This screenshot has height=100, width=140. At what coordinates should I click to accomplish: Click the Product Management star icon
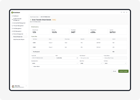(x=12, y=34)
